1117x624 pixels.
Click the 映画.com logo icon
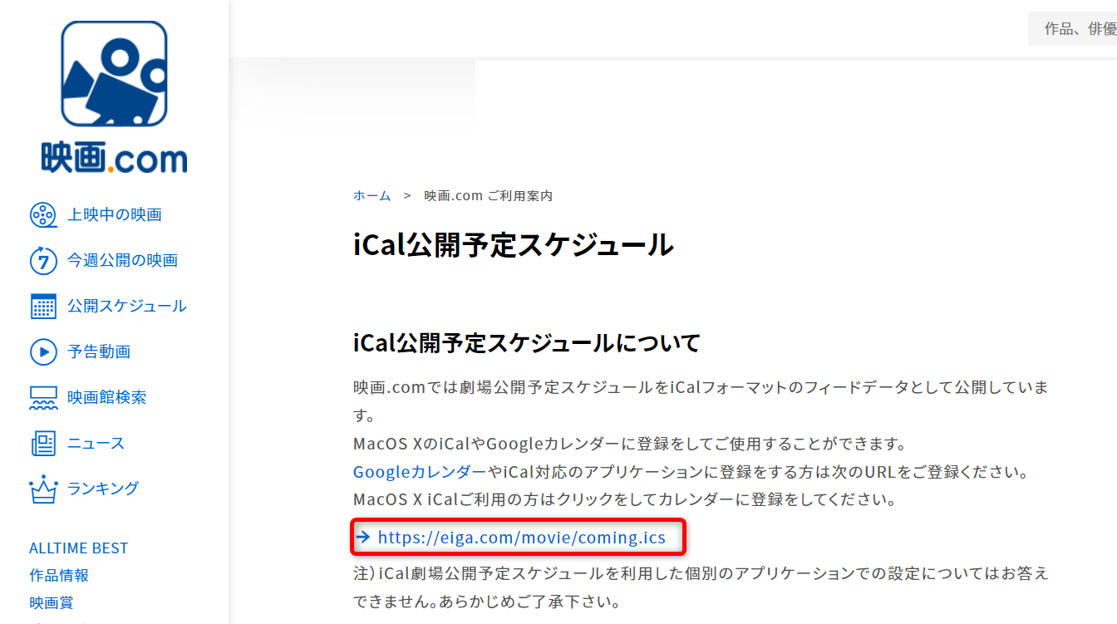[114, 75]
